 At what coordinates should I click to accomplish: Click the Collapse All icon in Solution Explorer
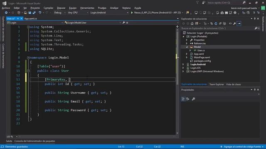click(220, 24)
